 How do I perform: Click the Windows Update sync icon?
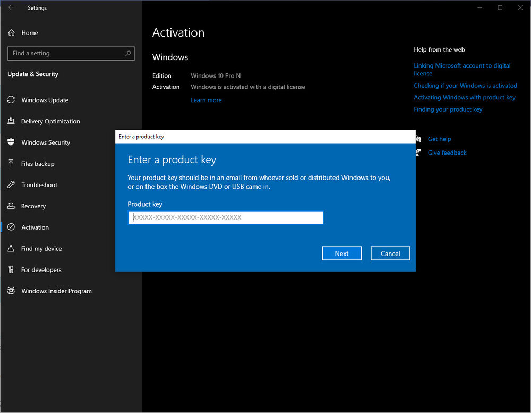(x=11, y=100)
